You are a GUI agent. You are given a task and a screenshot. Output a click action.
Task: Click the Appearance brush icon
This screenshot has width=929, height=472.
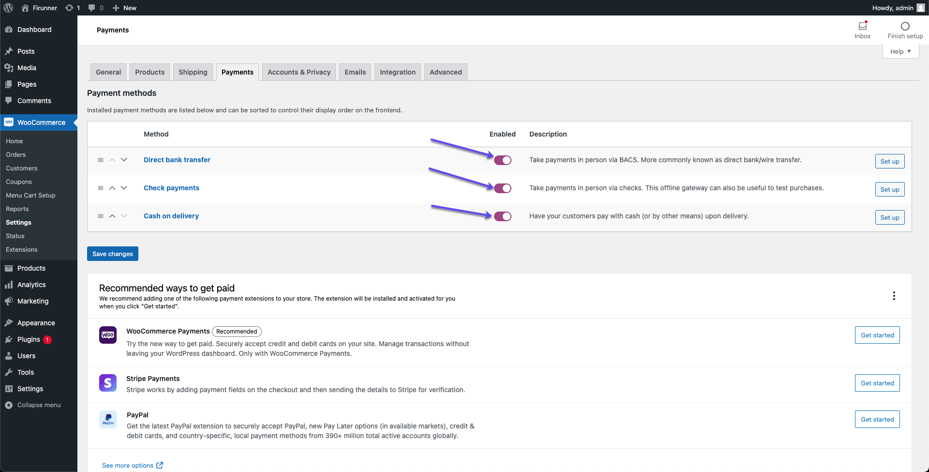point(9,323)
